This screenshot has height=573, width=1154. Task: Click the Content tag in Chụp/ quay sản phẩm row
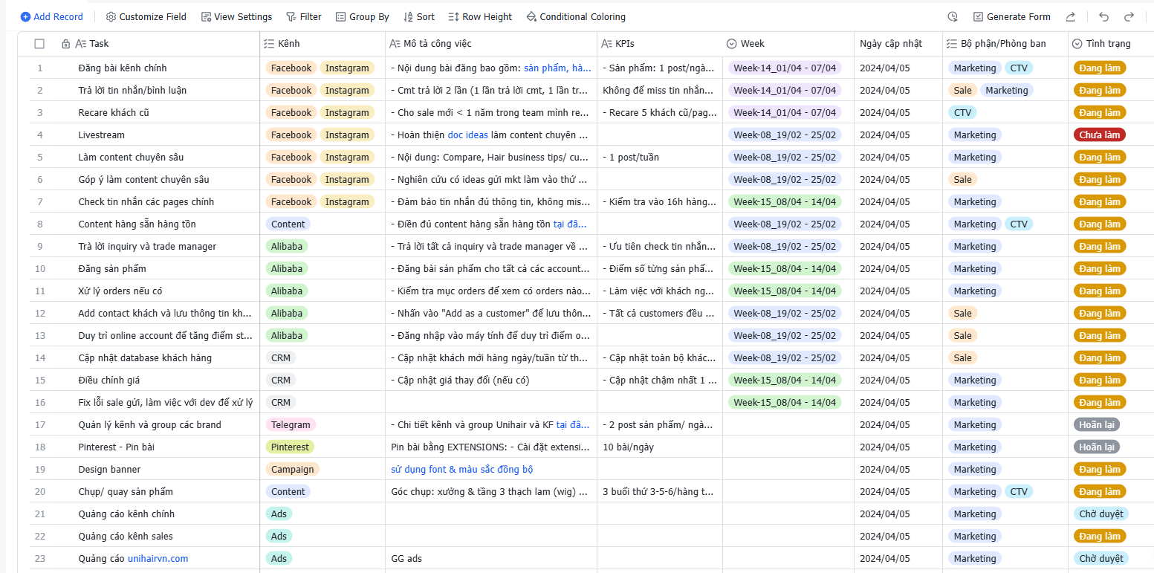[x=288, y=491]
